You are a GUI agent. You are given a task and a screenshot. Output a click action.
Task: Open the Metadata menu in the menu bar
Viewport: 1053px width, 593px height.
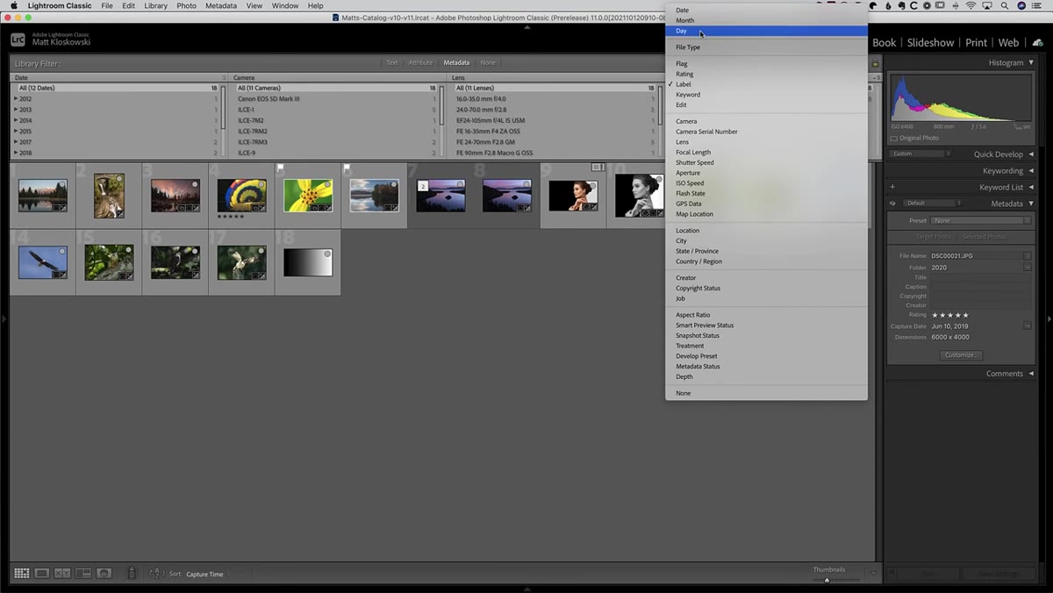[220, 6]
